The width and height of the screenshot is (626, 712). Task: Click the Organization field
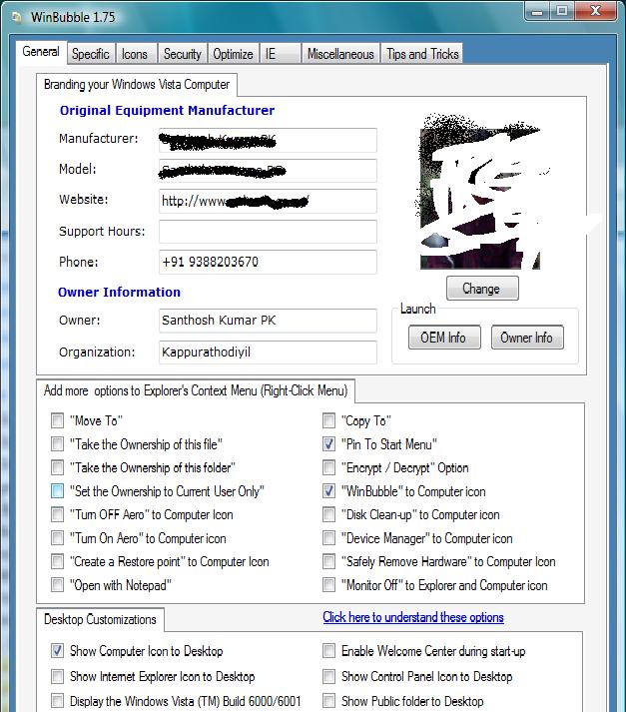click(268, 353)
